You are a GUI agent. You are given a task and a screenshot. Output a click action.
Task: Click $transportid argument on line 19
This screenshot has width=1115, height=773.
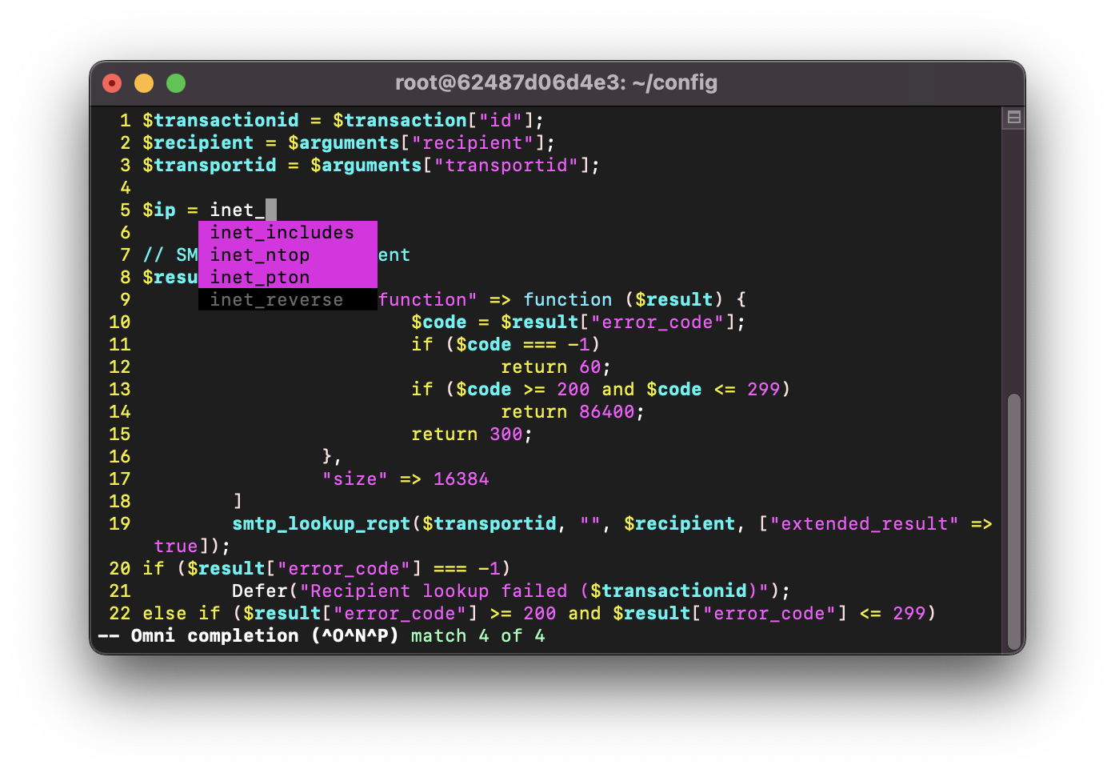[x=490, y=523]
